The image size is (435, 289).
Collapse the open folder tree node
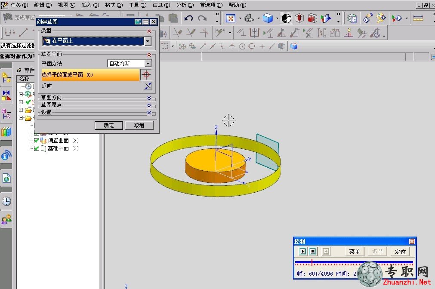[21, 117]
